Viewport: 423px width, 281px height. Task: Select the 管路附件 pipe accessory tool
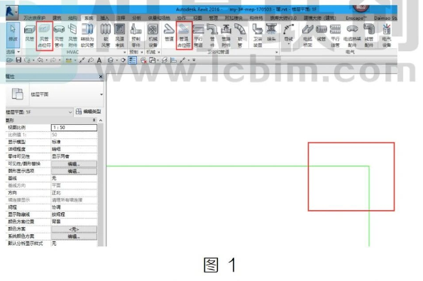click(226, 35)
